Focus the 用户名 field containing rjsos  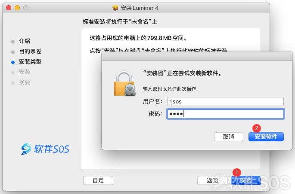click(x=225, y=101)
